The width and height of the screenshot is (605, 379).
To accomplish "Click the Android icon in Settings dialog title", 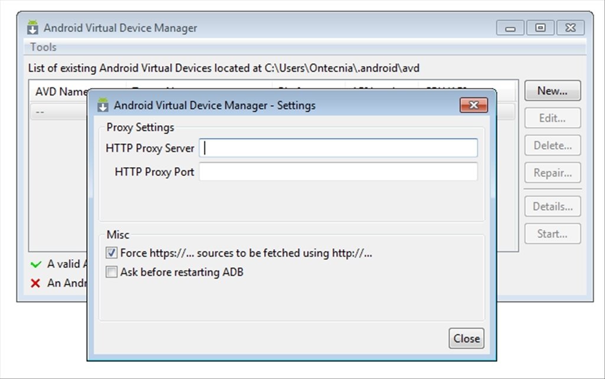I will (103, 105).
